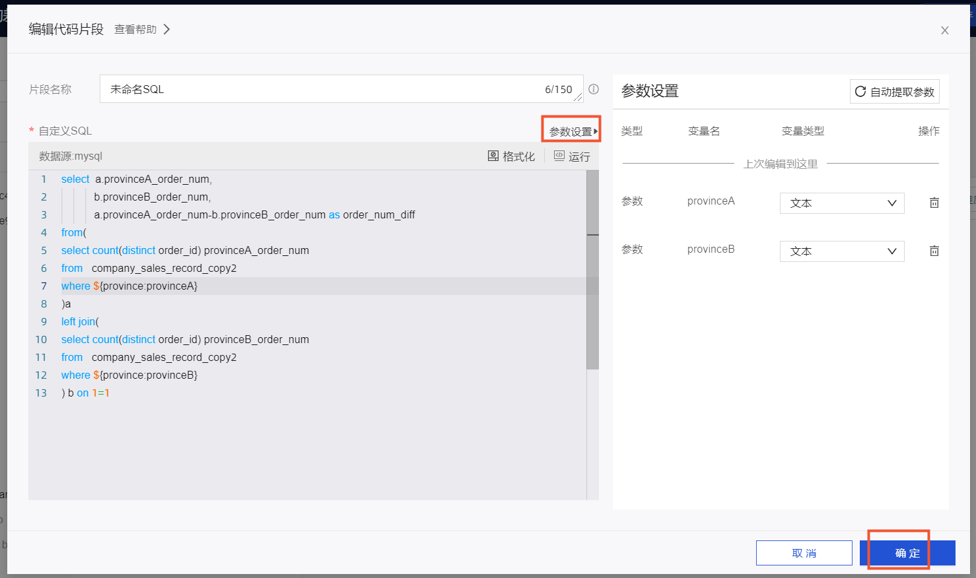Click variable name provinceB
This screenshot has width=976, height=578.
pos(711,249)
